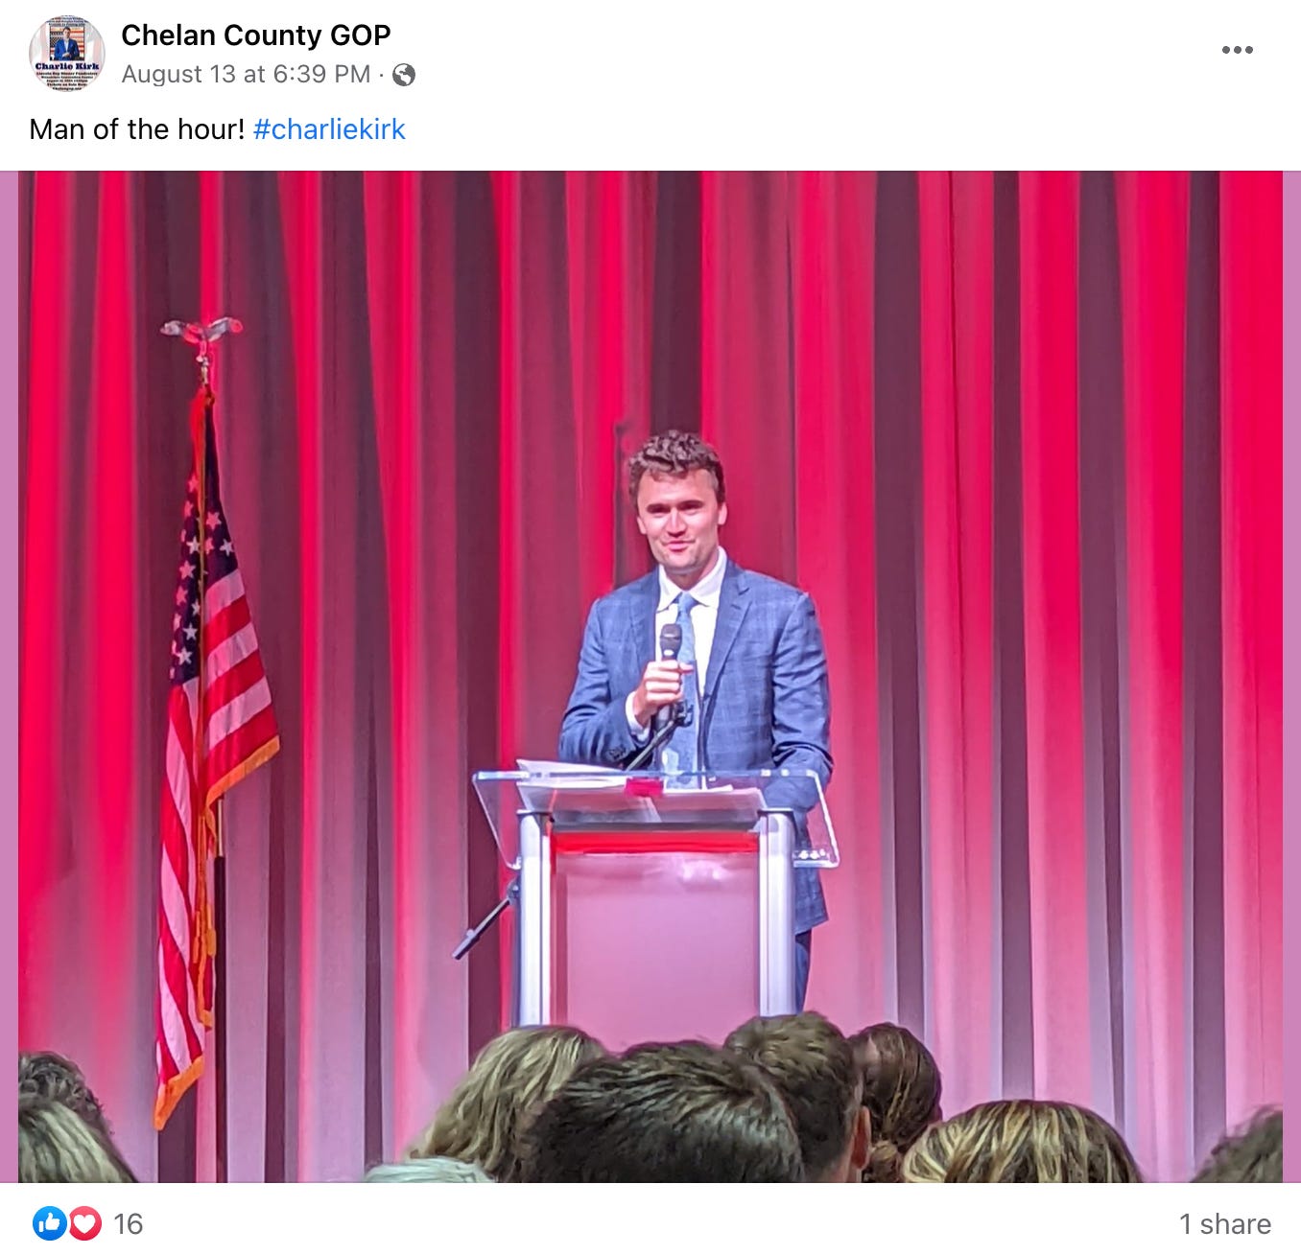
Task: Click the Man of the hour caption text
Action: pos(137,129)
